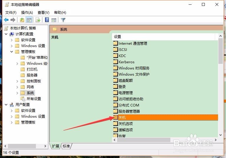
Task: Click the list horizontal scrollbar thumb
Action: tap(144, 140)
